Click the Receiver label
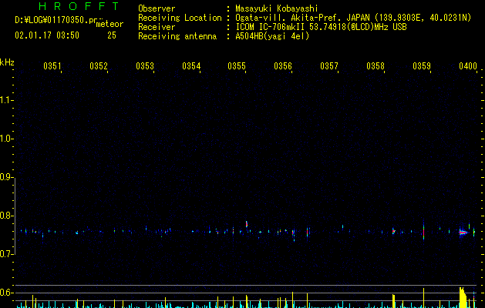This screenshot has height=308, width=485. (x=157, y=27)
